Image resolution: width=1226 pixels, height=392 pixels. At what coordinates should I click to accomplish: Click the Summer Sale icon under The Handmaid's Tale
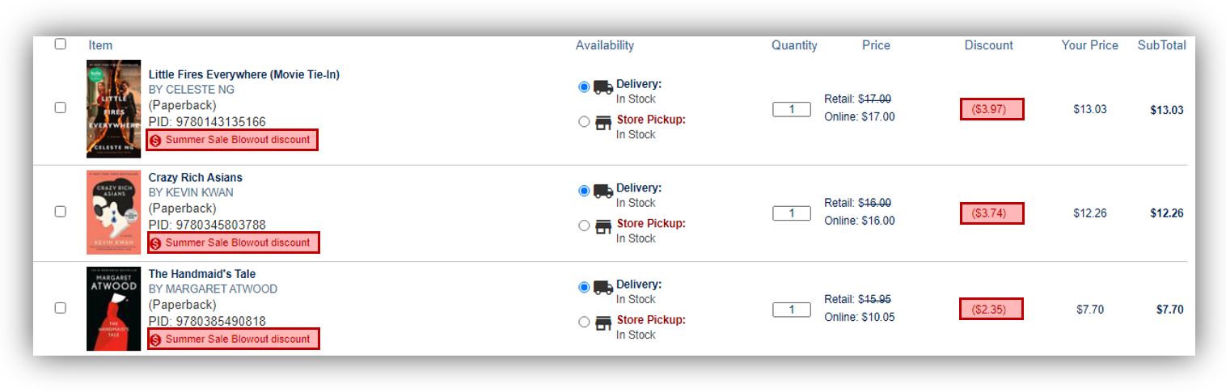click(x=156, y=339)
